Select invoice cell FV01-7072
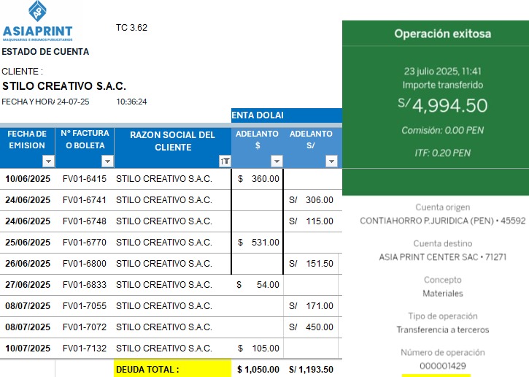Image resolution: width=529 pixels, height=377 pixels. pyautogui.click(x=84, y=327)
